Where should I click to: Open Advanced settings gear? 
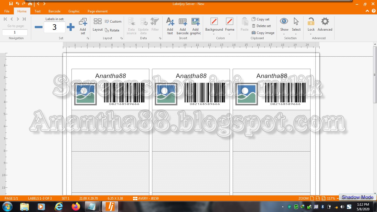325,25
